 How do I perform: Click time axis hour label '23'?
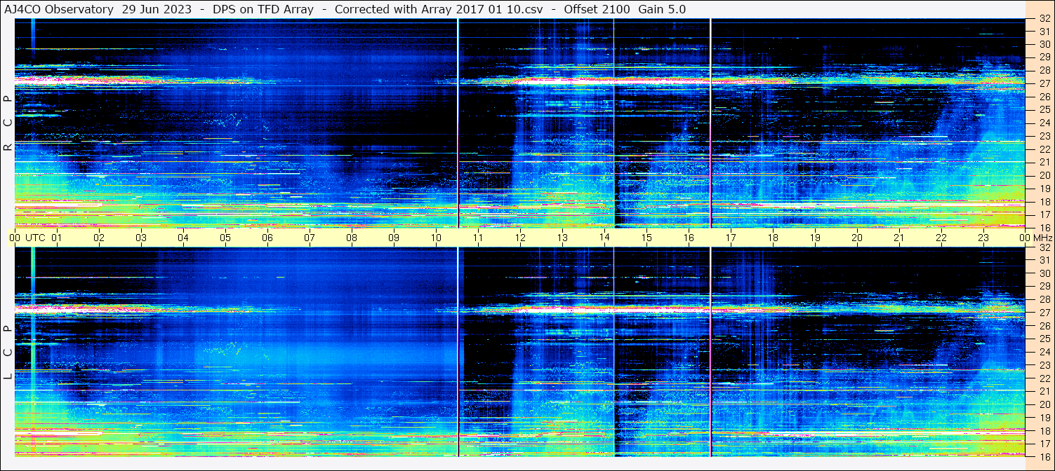click(983, 238)
